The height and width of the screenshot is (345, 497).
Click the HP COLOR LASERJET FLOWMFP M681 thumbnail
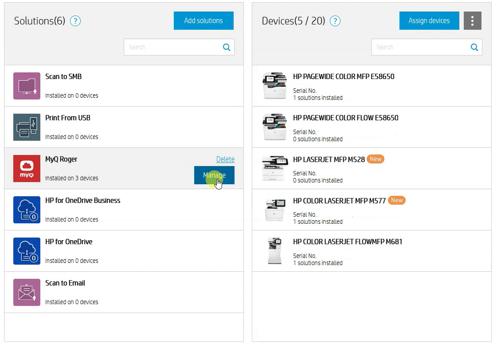(274, 251)
